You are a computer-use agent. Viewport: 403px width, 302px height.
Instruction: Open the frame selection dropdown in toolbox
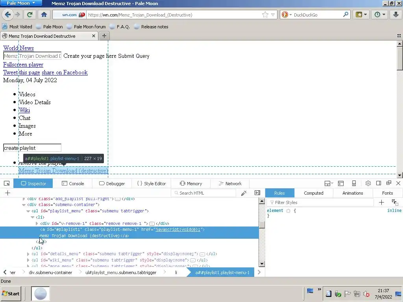click(329, 183)
